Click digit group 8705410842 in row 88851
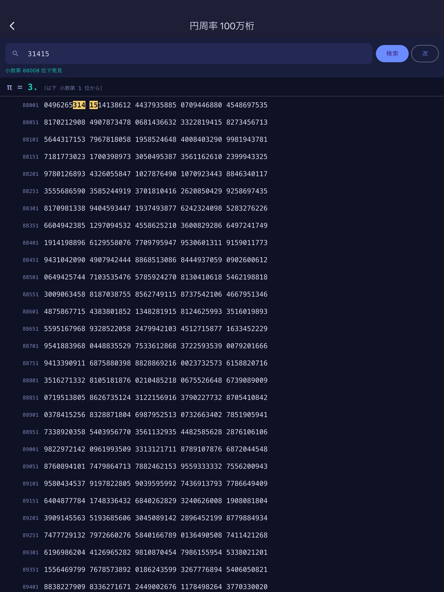 tap(247, 398)
